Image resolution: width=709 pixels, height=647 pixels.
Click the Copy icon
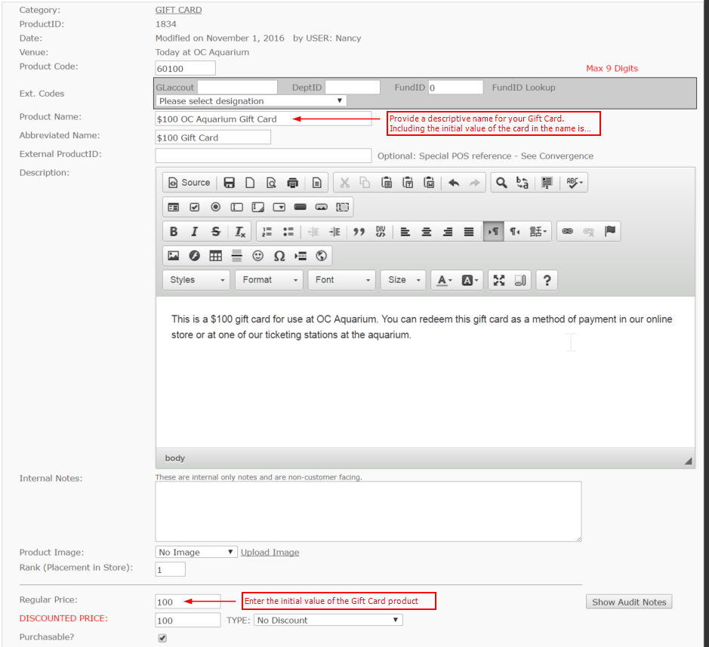pos(365,183)
